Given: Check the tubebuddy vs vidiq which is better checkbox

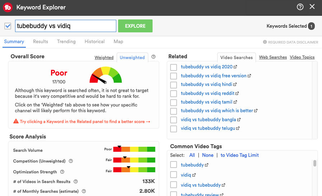Looking at the screenshot, I should click(x=173, y=111).
